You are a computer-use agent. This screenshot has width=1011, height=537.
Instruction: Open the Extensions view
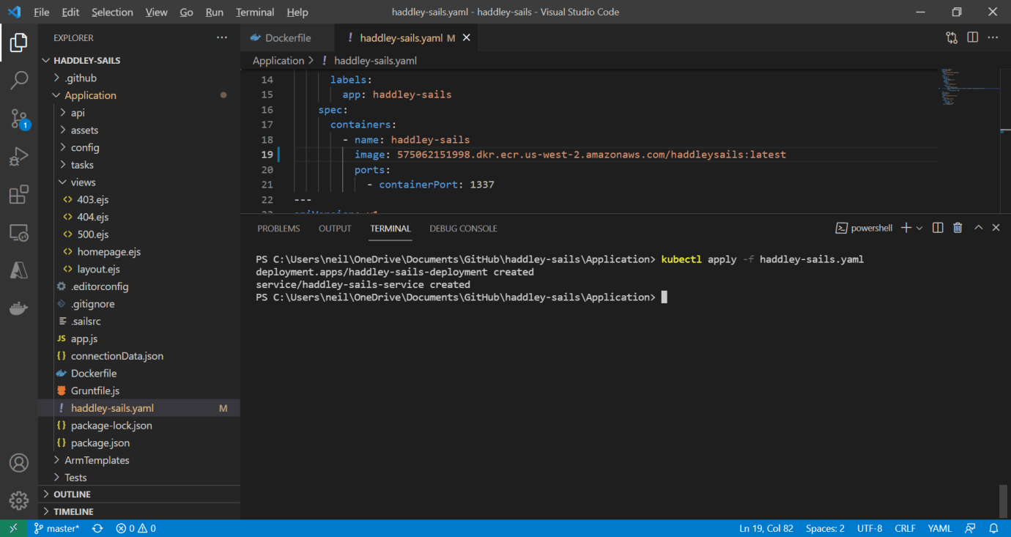19,195
